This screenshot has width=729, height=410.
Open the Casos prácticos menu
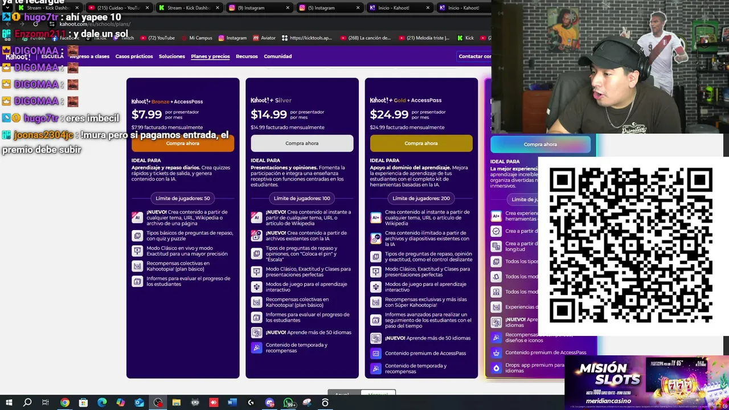pyautogui.click(x=134, y=56)
